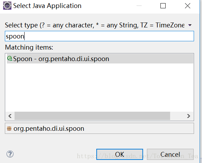Click the horizontal scrollbar thumb

92,116
